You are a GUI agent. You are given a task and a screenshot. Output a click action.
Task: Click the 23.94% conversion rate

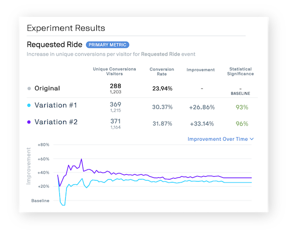[163, 88]
